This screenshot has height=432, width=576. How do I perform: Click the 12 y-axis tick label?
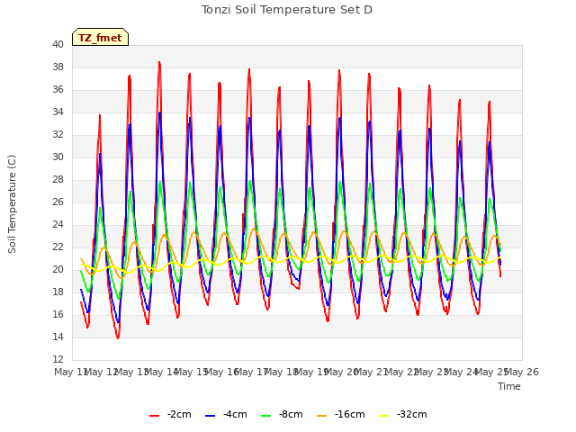point(58,359)
